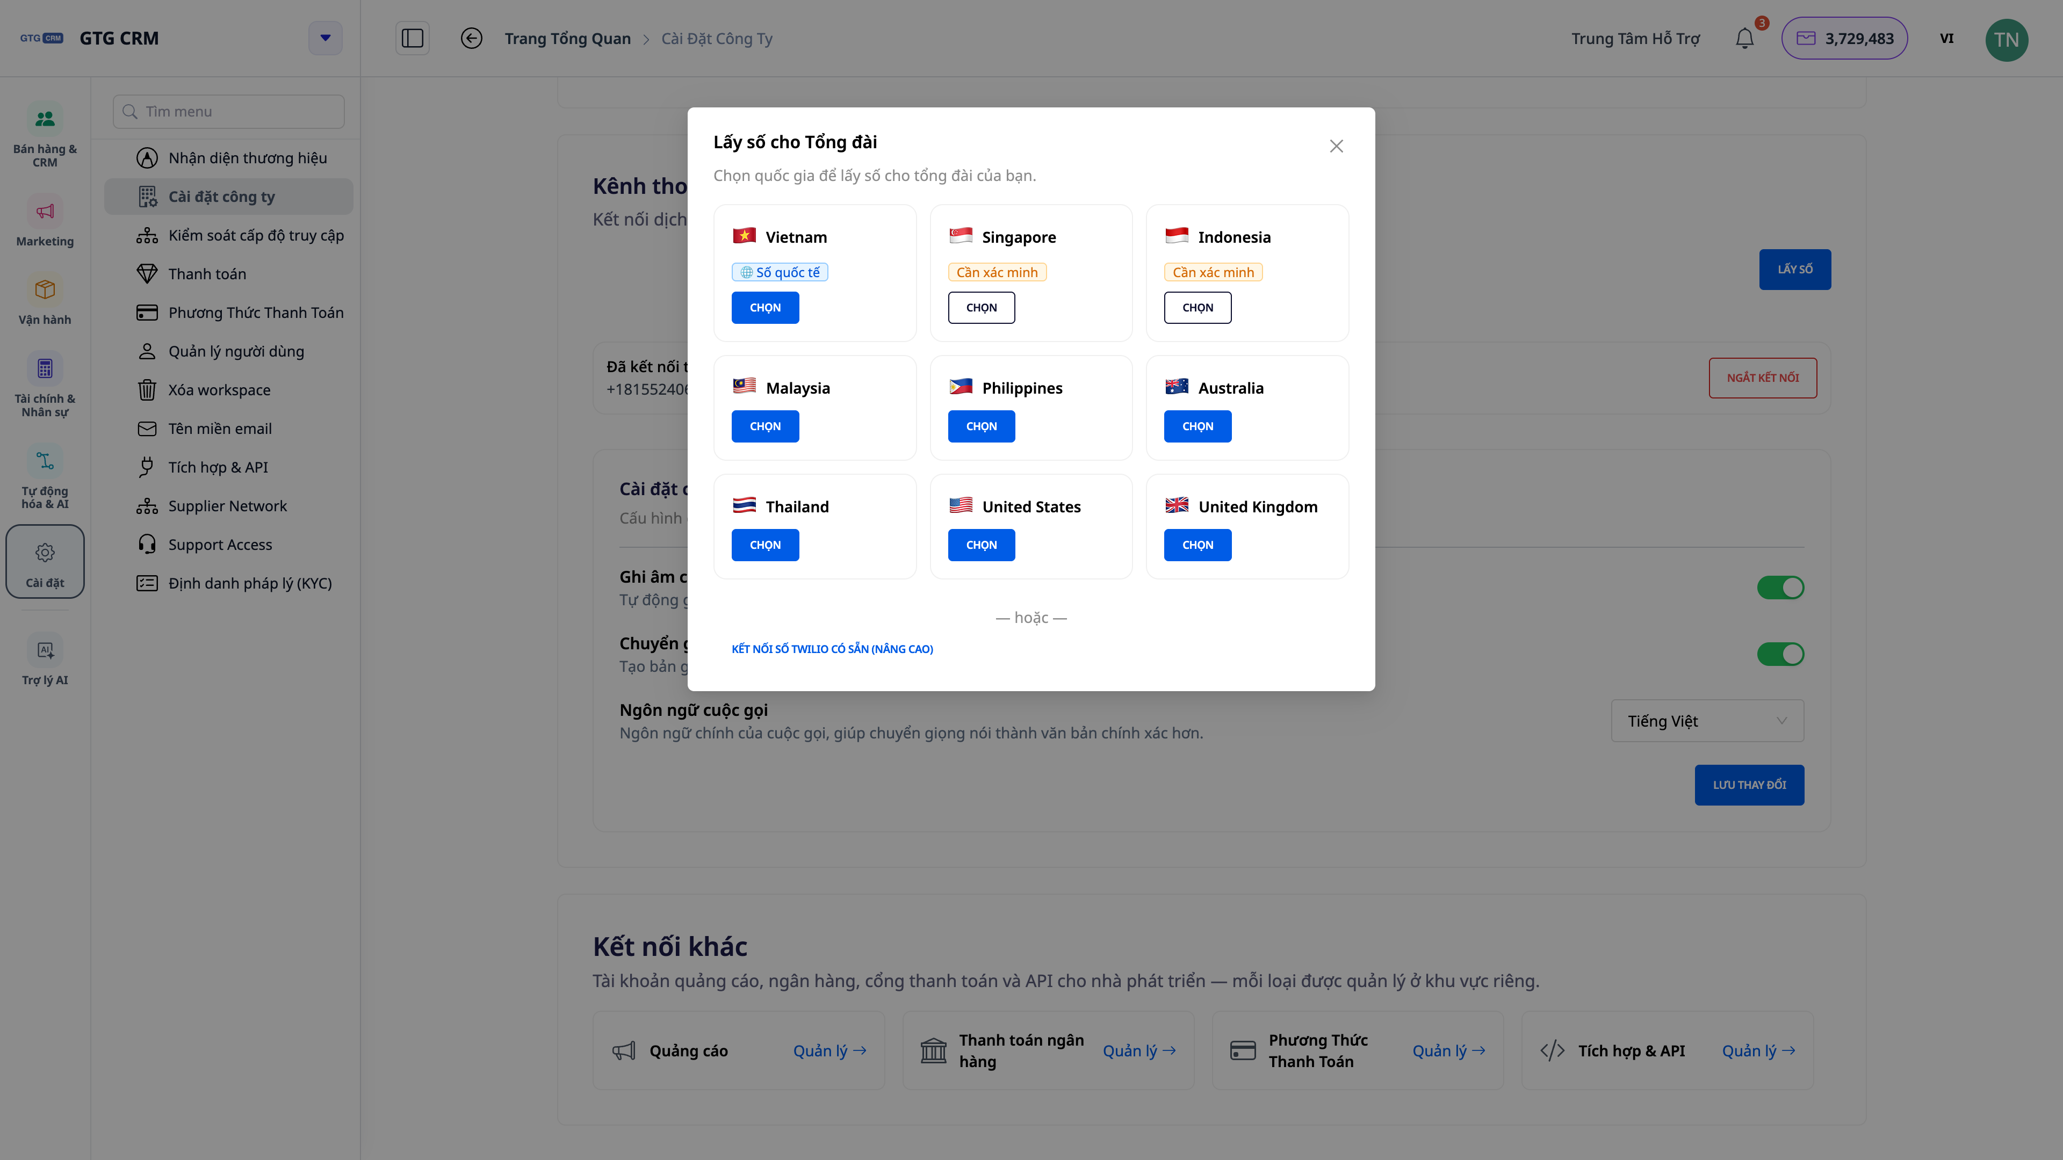Open Cài đặt công ty menu item
2063x1160 pixels.
229,196
